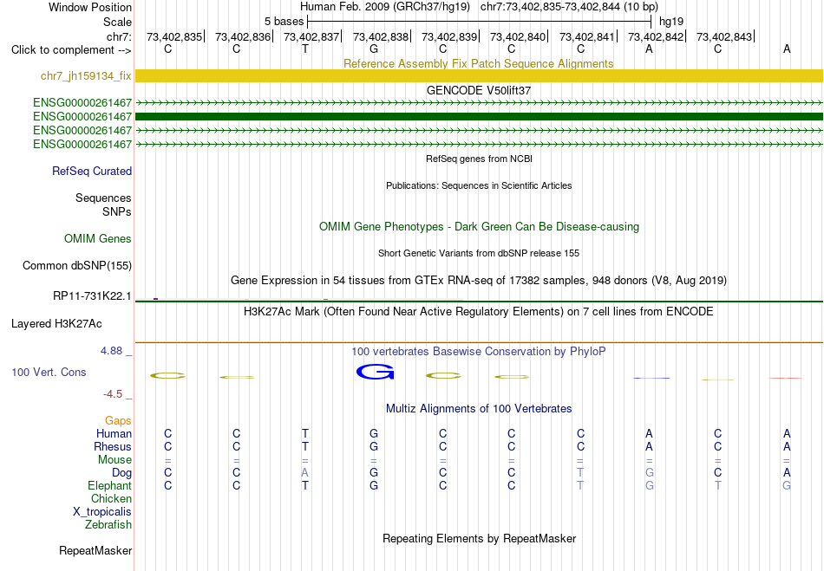This screenshot has height=571, width=824.
Task: Click coordinate label 73,402,840
Action: point(518,36)
